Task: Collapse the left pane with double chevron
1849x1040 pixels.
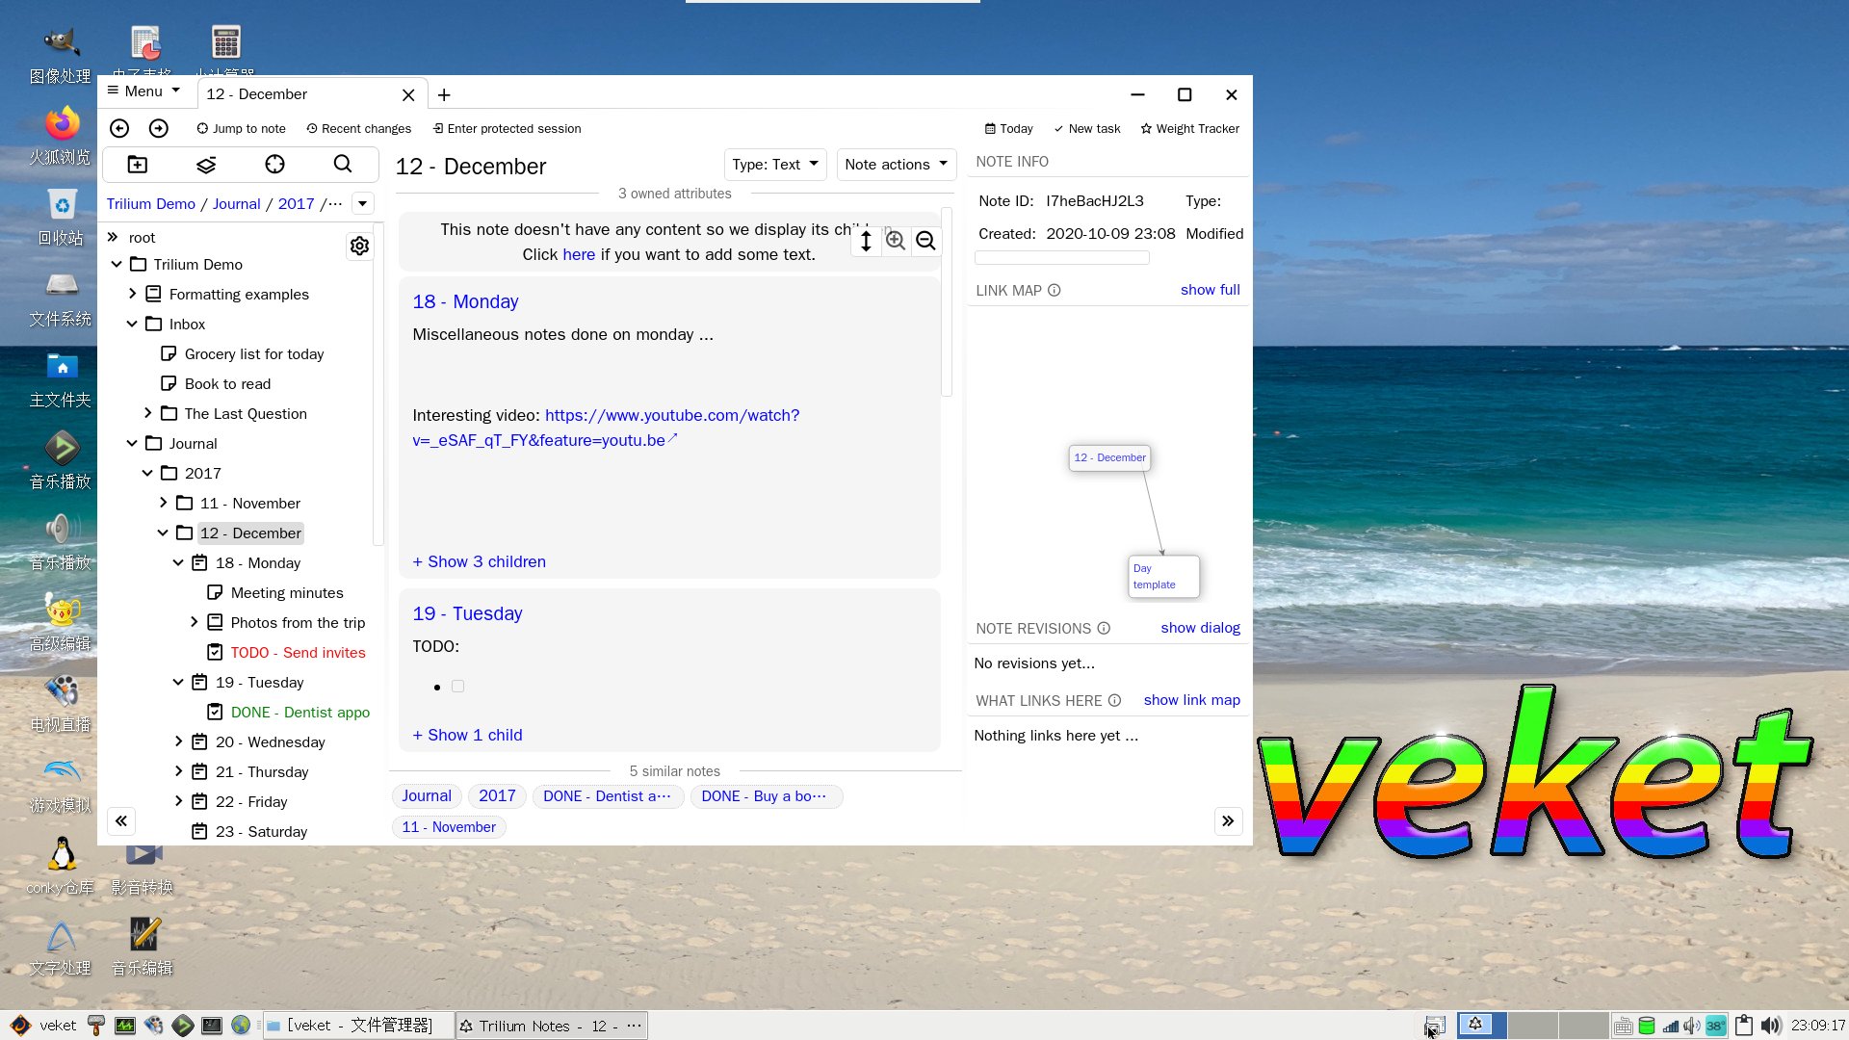Action: pos(121,821)
